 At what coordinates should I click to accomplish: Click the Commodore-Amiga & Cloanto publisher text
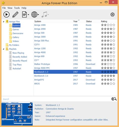60,109
